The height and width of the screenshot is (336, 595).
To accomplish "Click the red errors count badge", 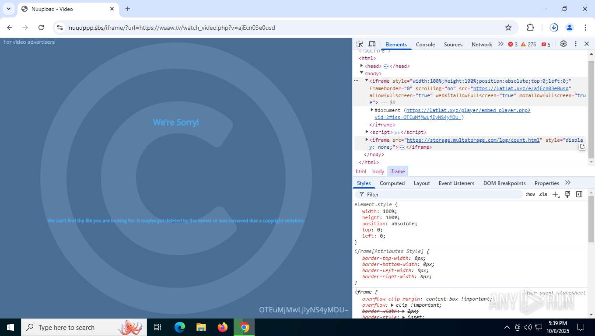I will (x=513, y=44).
